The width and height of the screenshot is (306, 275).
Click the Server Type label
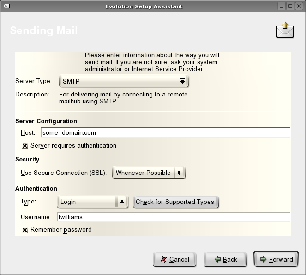[x=33, y=81]
